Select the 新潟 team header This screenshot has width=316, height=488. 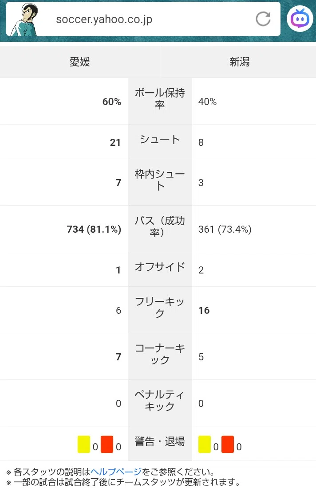(239, 62)
